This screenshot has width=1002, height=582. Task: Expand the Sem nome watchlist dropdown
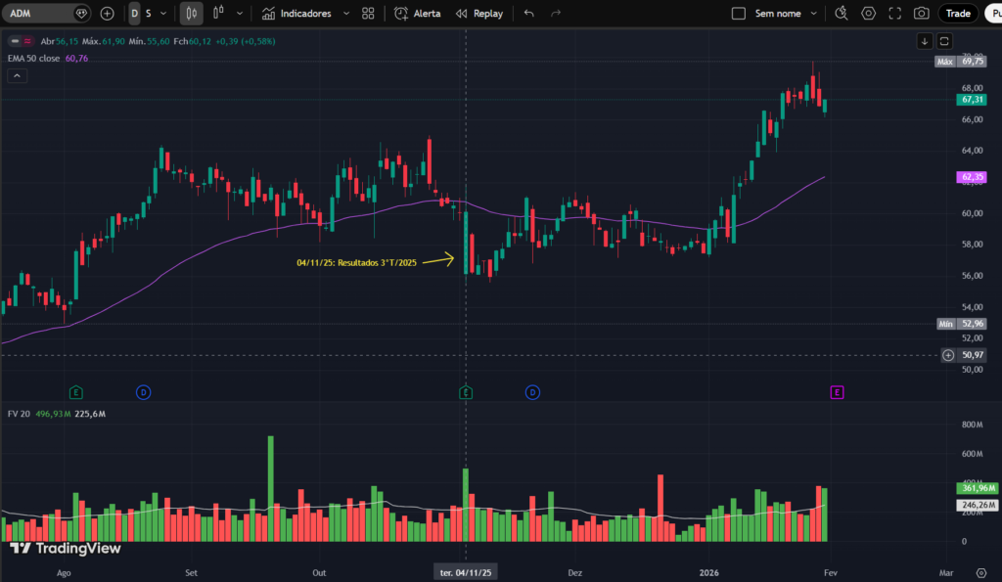pos(813,14)
